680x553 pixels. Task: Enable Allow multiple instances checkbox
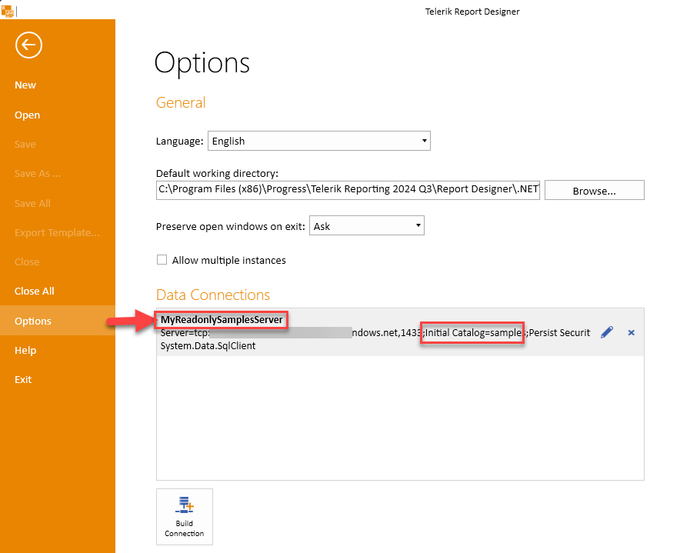(162, 260)
